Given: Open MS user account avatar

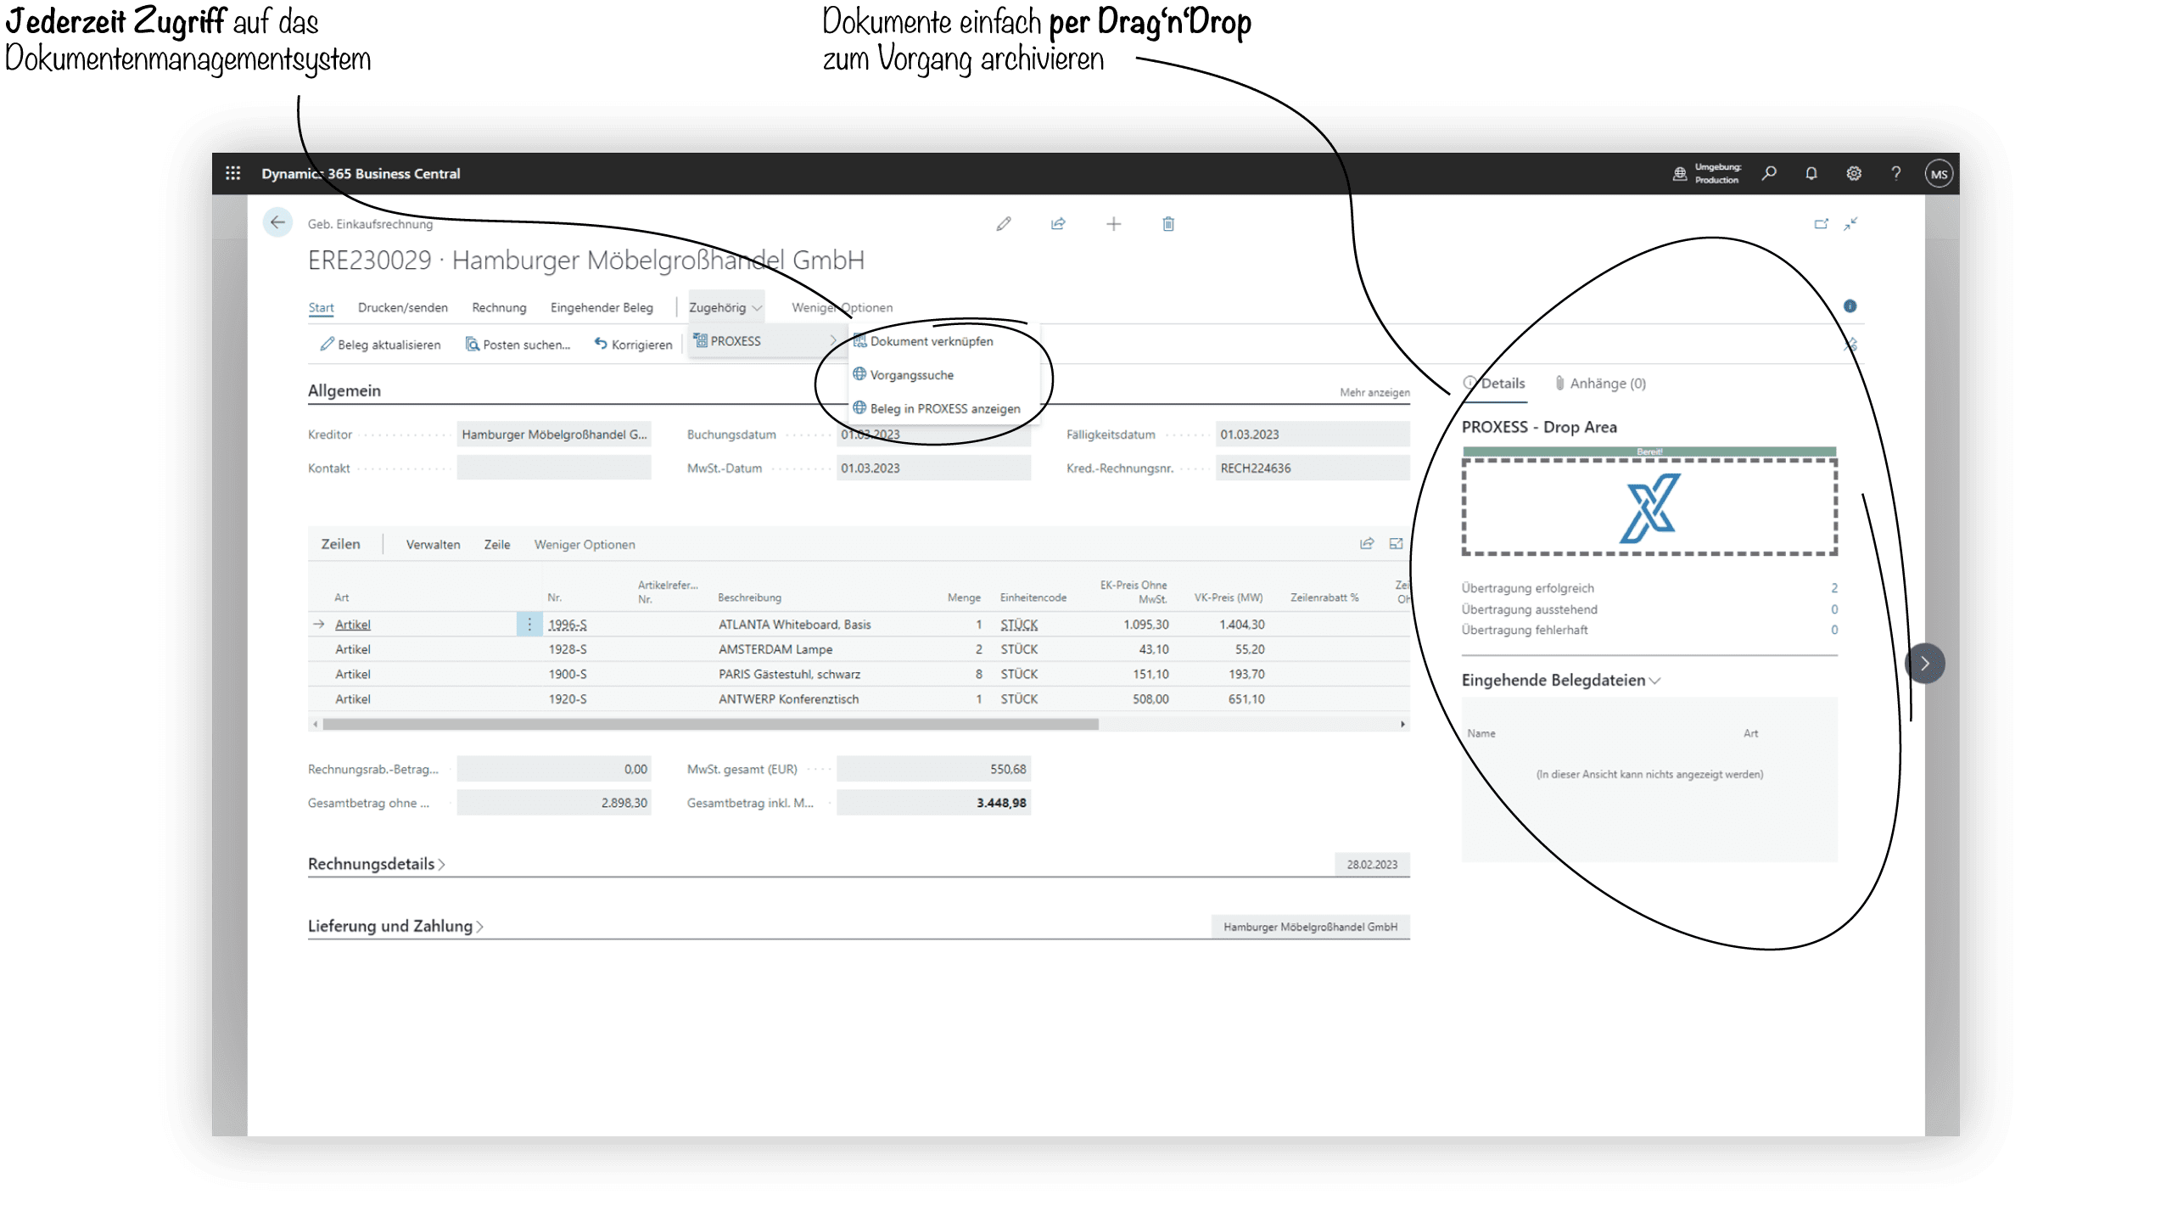Looking at the screenshot, I should coord(1939,174).
